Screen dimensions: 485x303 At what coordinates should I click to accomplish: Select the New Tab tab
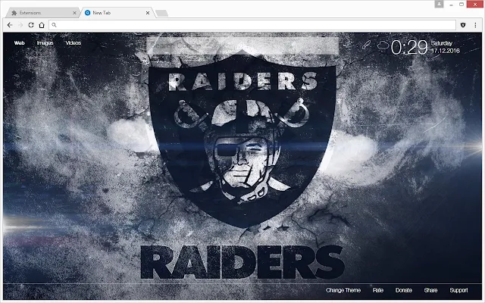[x=116, y=13]
